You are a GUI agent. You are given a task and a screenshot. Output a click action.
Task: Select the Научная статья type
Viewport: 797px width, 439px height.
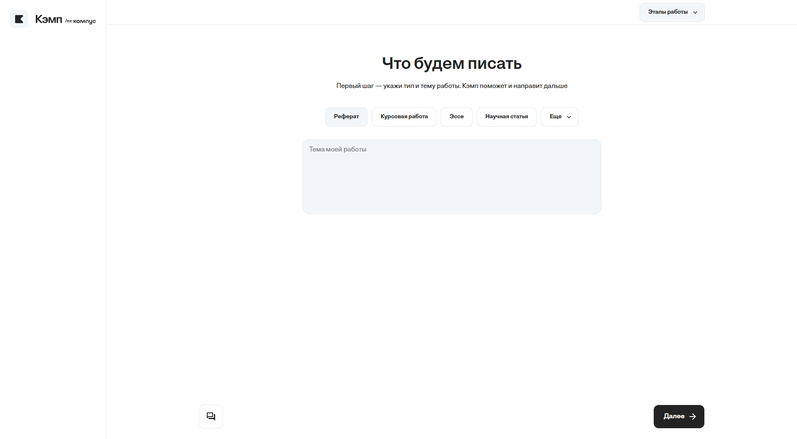click(506, 117)
